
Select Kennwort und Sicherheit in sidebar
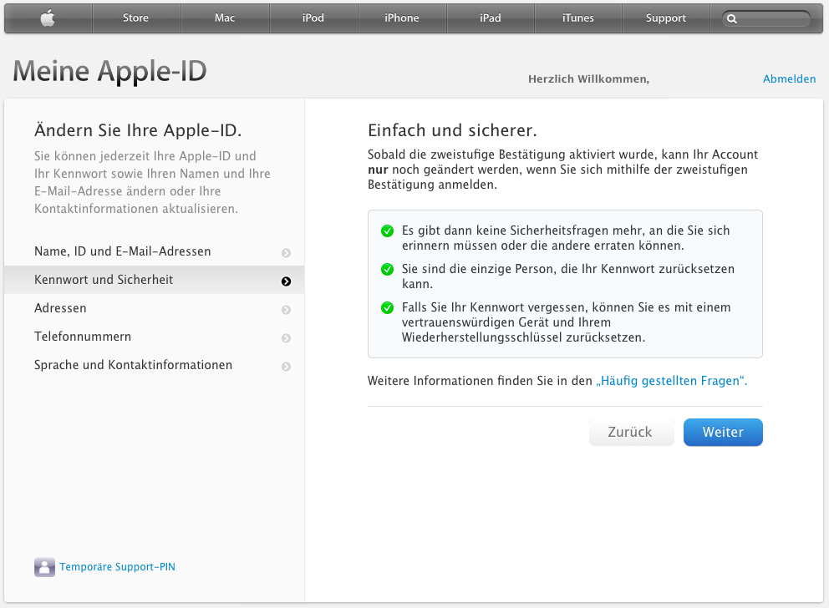point(155,280)
